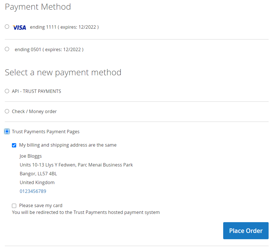276x250 pixels.
Task: Click the Joe Bloggs name in address
Action: pyautogui.click(x=31, y=156)
